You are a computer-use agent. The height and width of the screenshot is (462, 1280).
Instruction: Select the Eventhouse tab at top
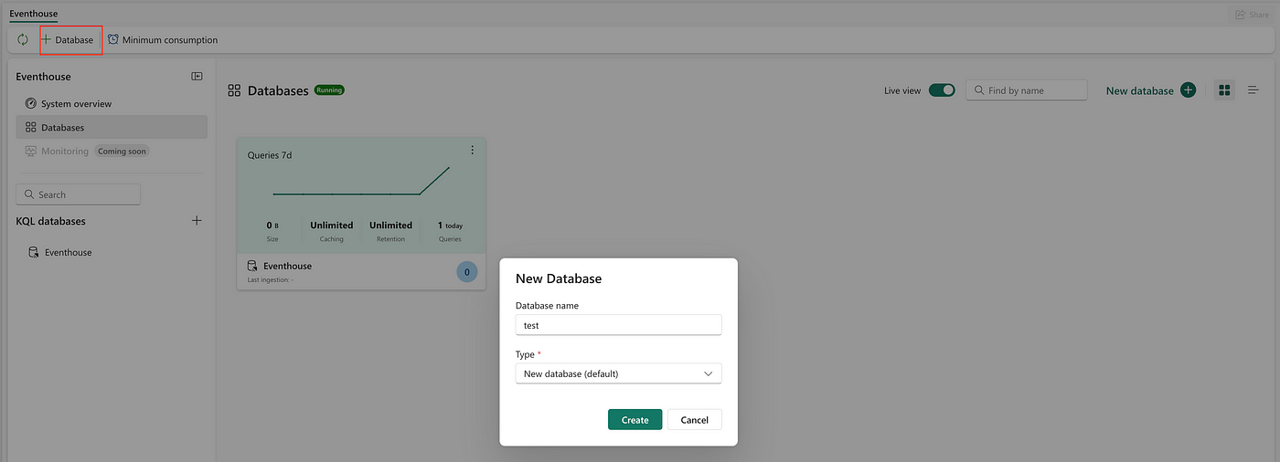(33, 15)
